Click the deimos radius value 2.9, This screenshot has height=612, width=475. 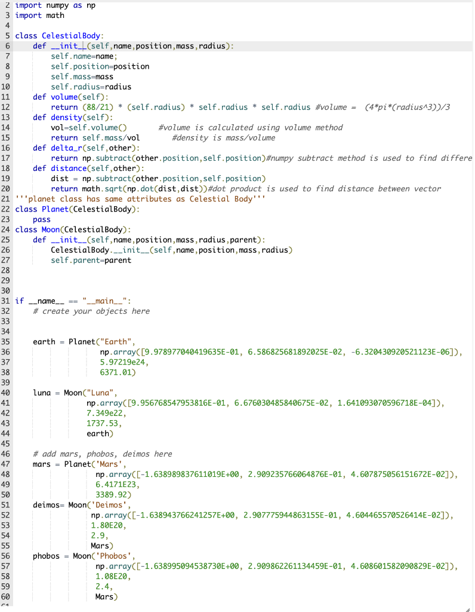pos(100,535)
